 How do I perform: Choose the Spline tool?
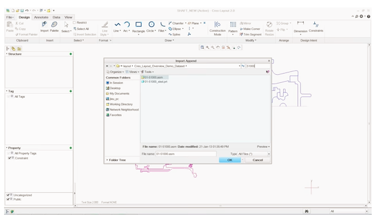click(175, 35)
